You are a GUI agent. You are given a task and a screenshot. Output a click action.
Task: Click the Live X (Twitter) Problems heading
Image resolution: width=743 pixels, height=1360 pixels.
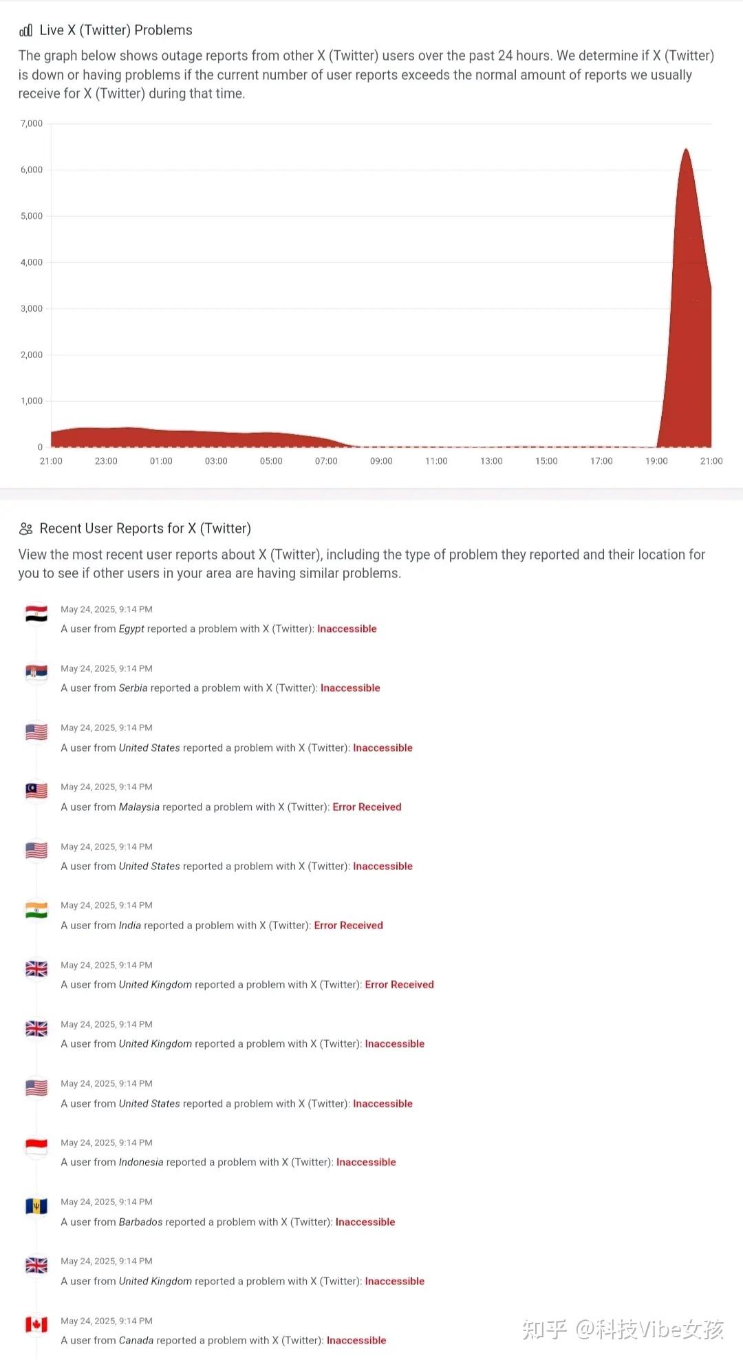pos(116,30)
